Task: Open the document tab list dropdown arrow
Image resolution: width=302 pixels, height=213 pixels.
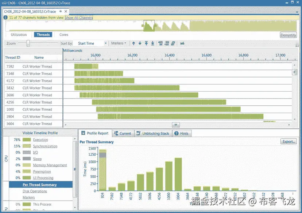Action: coord(297,12)
